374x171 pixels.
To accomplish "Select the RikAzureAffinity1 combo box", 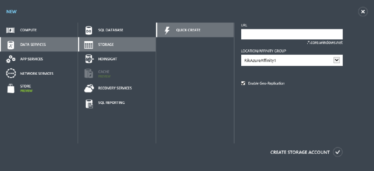I will pos(292,60).
